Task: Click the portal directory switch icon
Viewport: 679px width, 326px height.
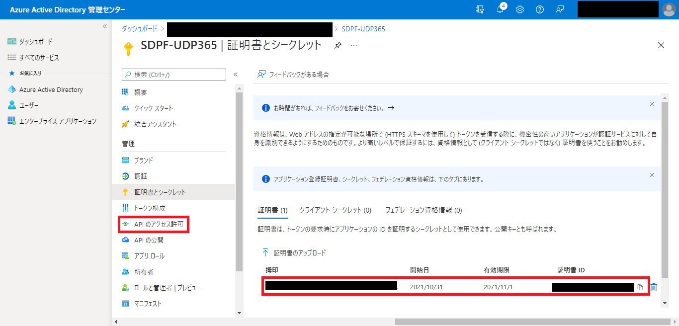Action: click(x=480, y=9)
